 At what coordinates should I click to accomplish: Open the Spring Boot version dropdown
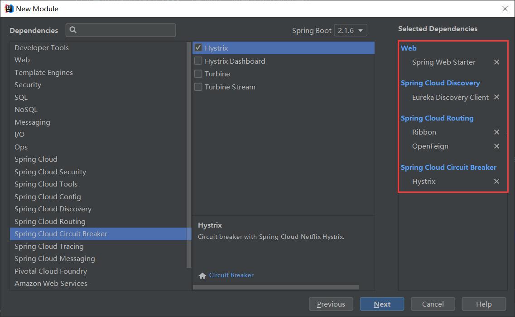351,30
